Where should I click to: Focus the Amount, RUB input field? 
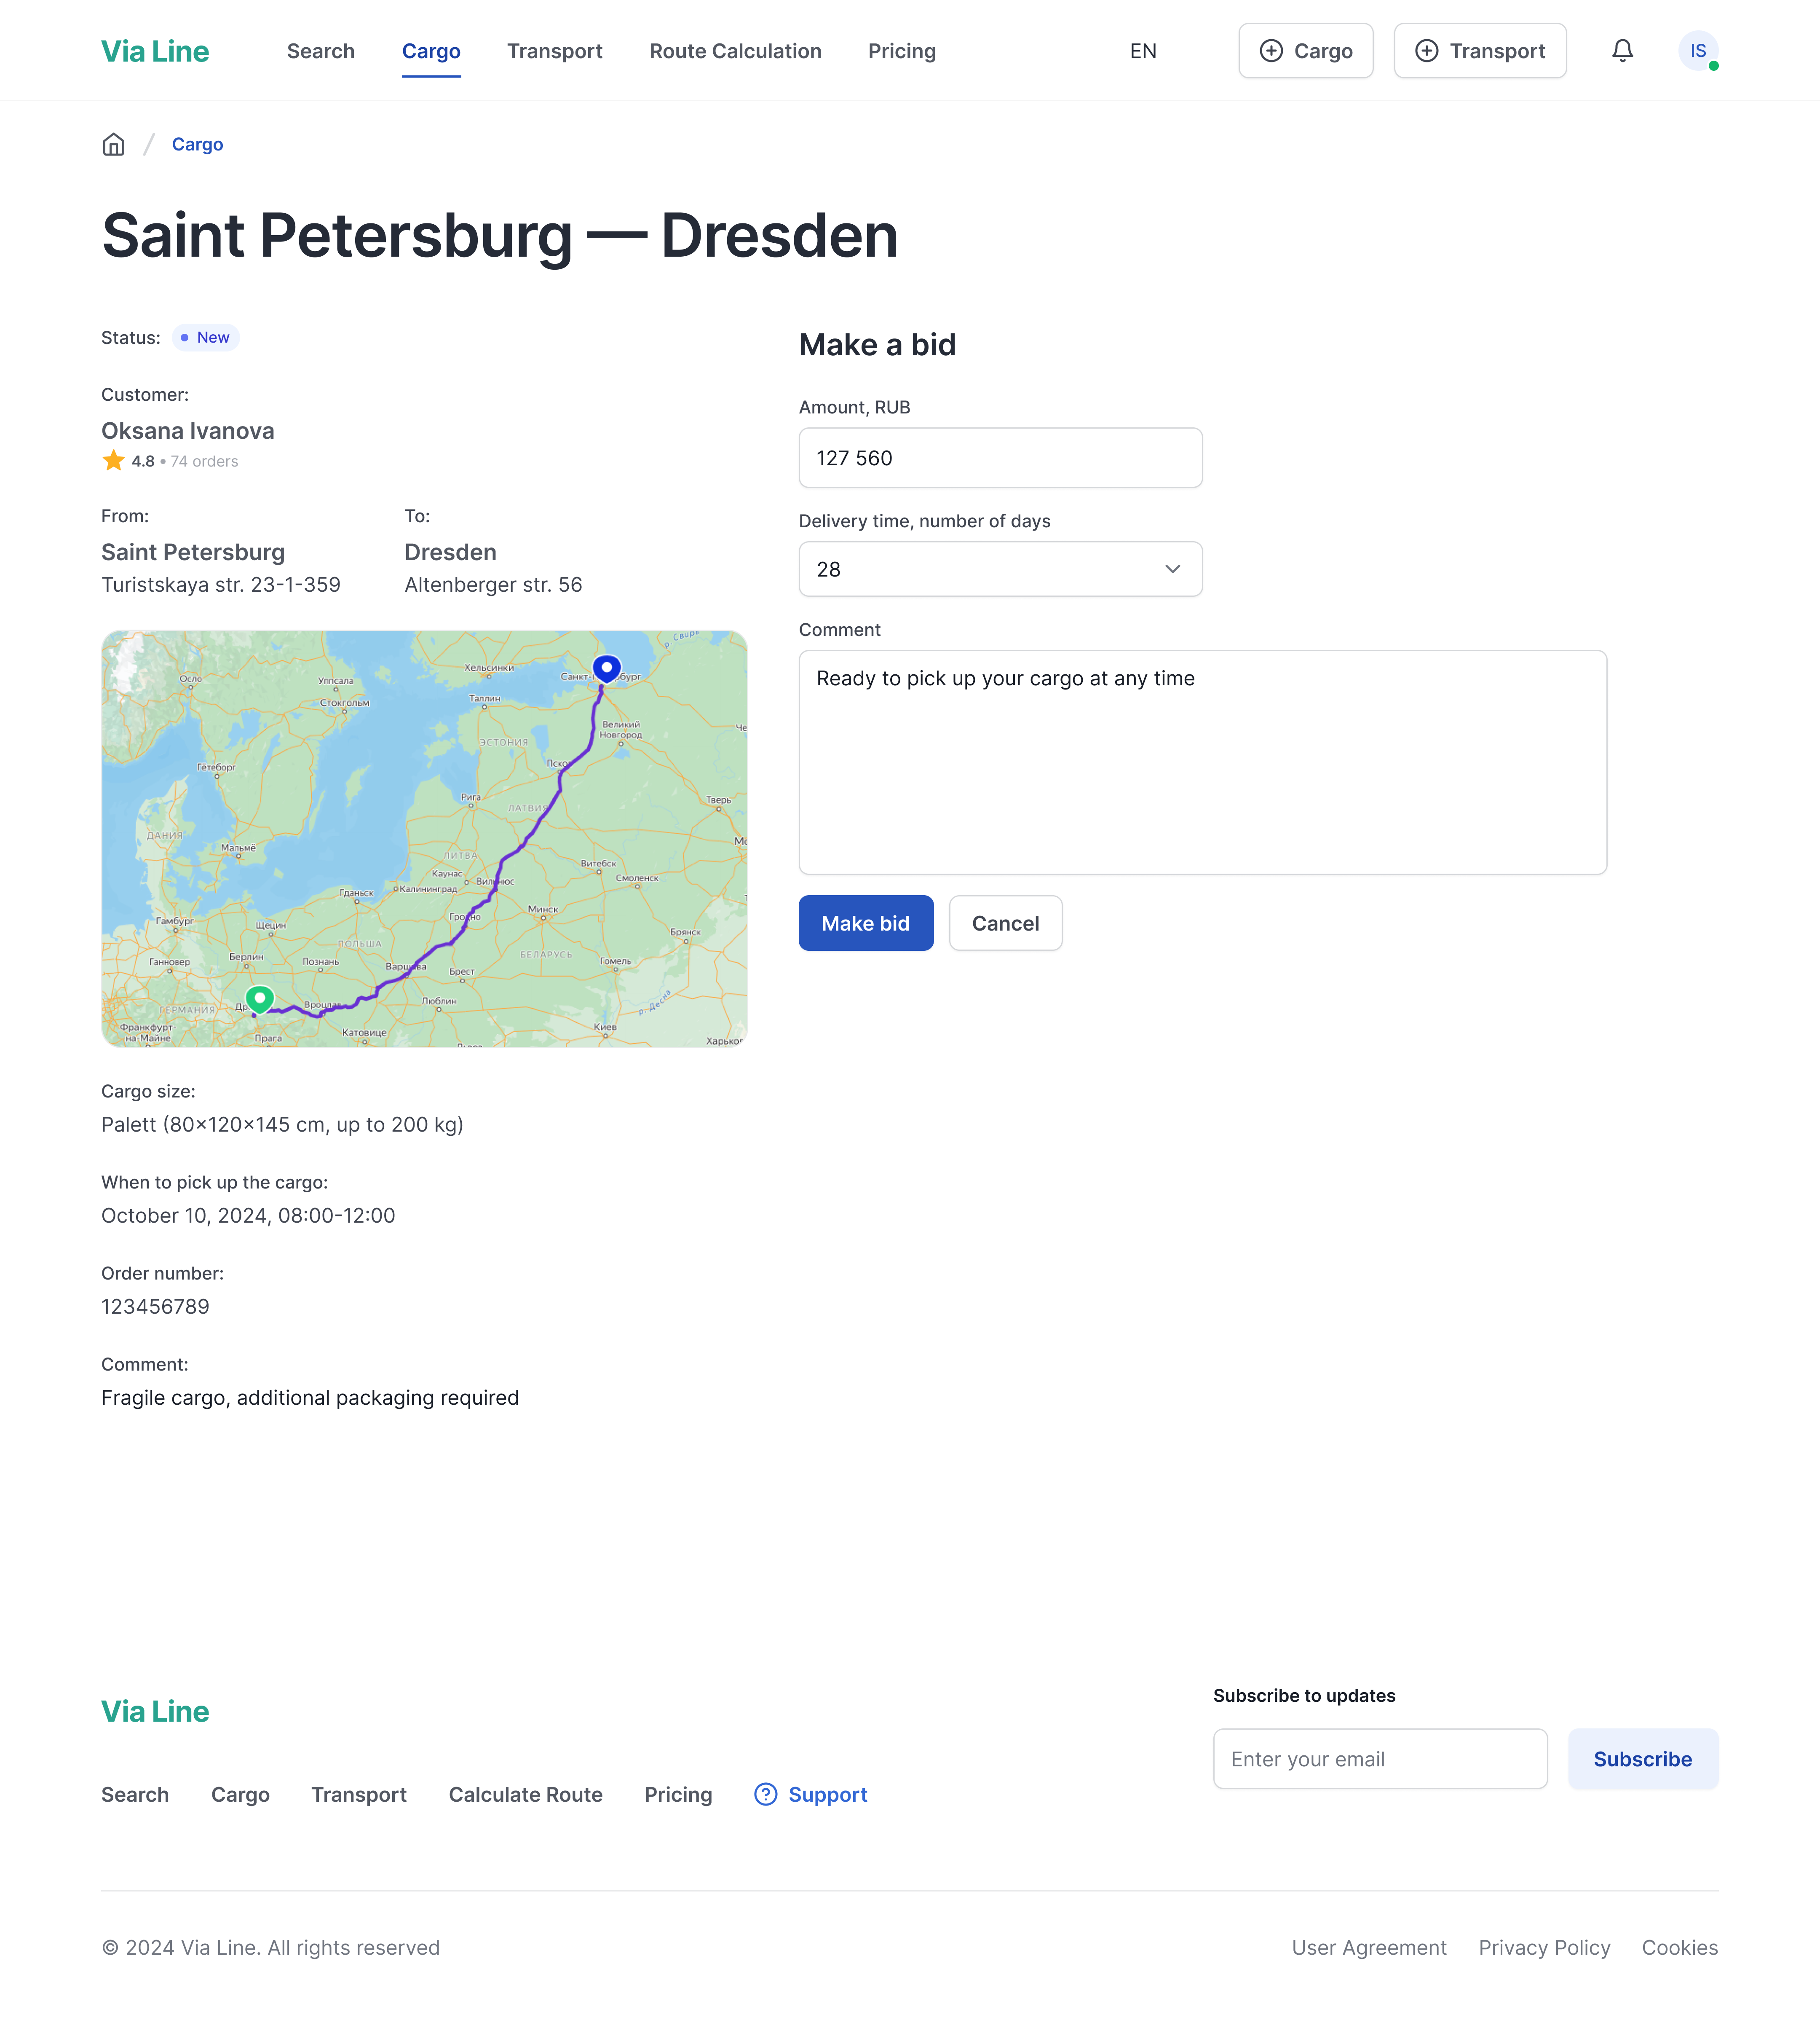click(1000, 458)
